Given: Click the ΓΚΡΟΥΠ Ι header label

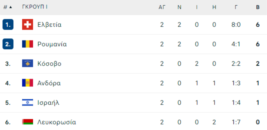Looking at the screenshot, I should pos(35,7).
